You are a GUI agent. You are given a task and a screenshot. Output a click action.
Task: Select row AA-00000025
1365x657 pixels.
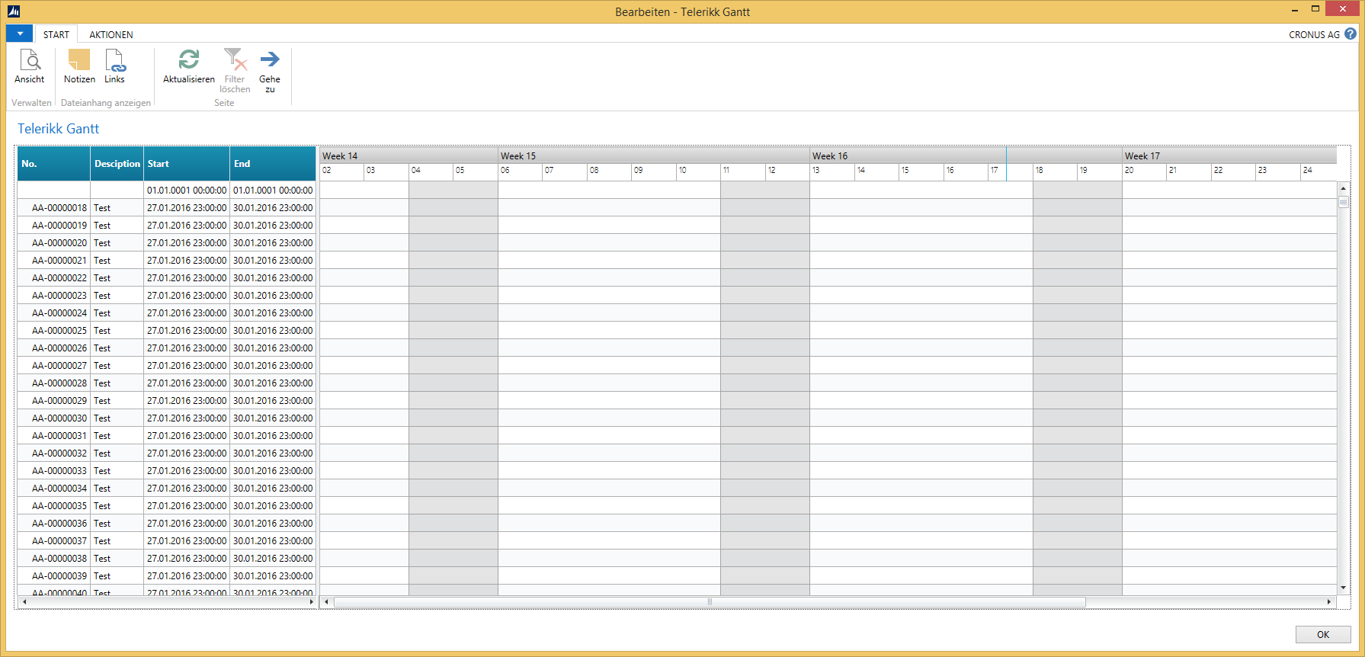(x=166, y=330)
